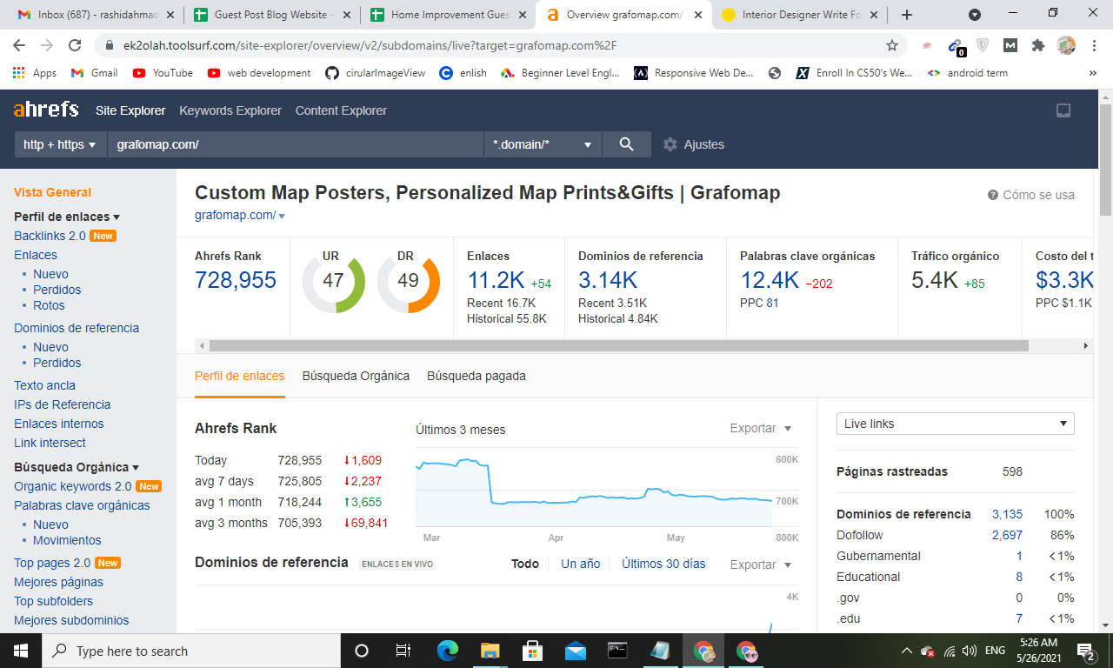Go back to the previous page

click(19, 45)
